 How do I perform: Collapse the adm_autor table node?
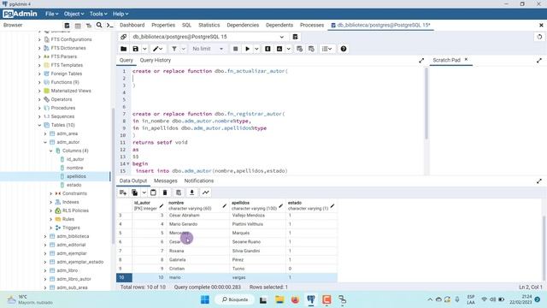click(x=45, y=142)
